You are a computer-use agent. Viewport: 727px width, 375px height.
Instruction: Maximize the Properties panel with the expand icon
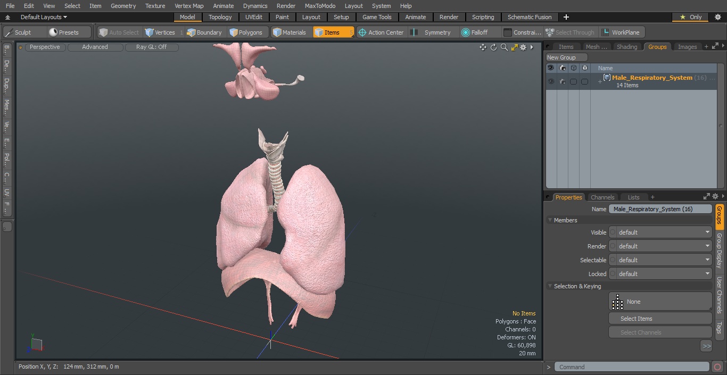pyautogui.click(x=707, y=196)
